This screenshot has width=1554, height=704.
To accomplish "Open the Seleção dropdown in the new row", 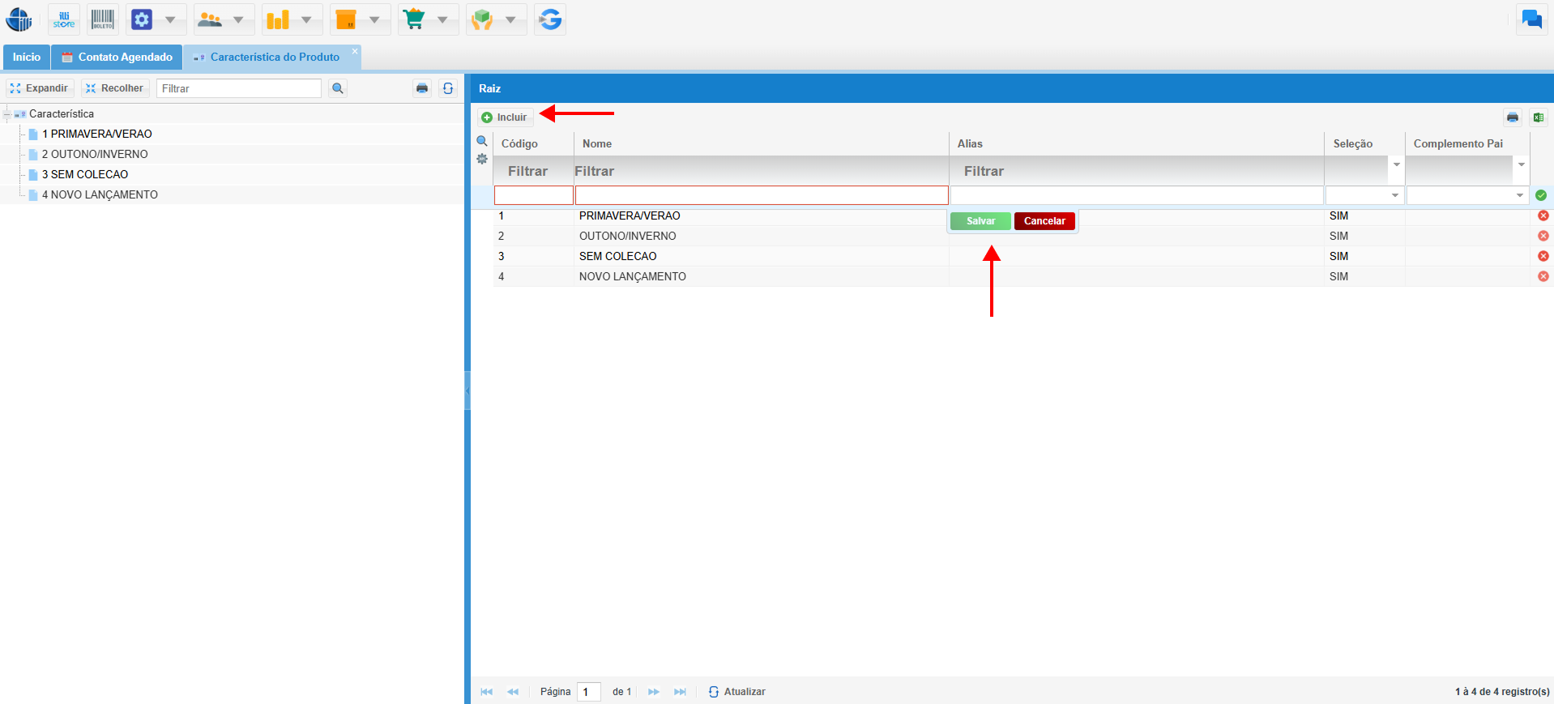I will pyautogui.click(x=1394, y=195).
